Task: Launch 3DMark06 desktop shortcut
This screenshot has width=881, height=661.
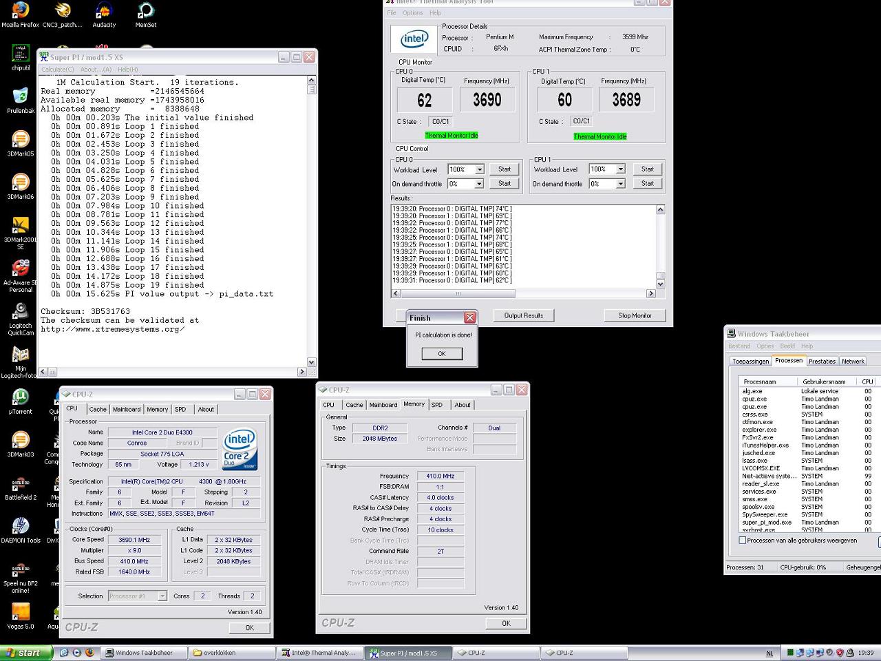Action: click(21, 186)
